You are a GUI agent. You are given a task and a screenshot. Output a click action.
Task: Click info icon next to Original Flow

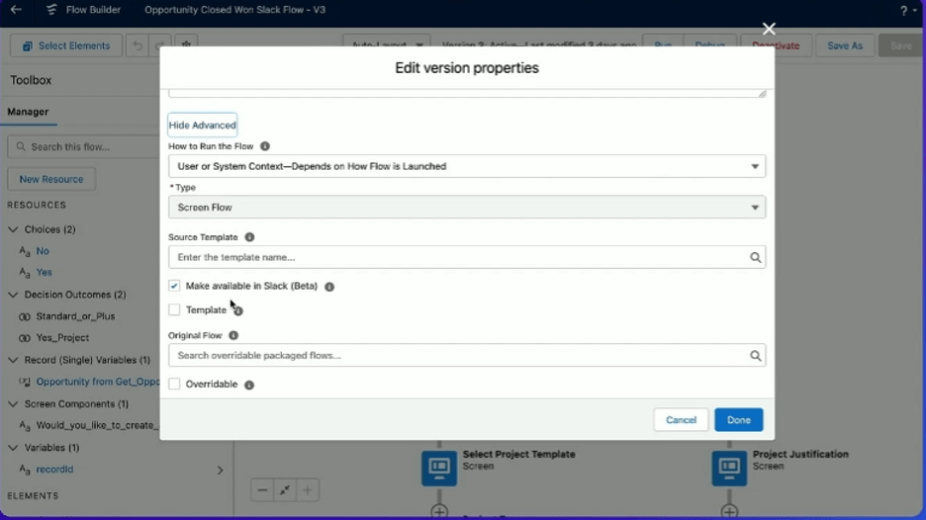pos(233,335)
